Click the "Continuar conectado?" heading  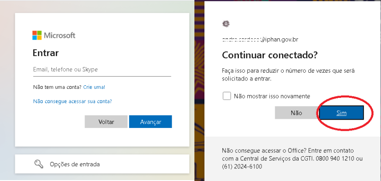click(x=270, y=56)
